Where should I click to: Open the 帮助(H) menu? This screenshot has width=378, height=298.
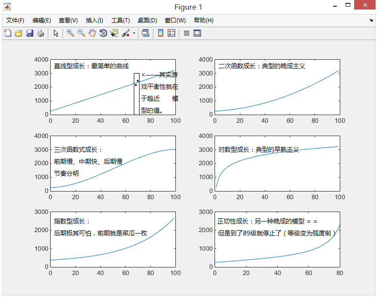tap(204, 21)
